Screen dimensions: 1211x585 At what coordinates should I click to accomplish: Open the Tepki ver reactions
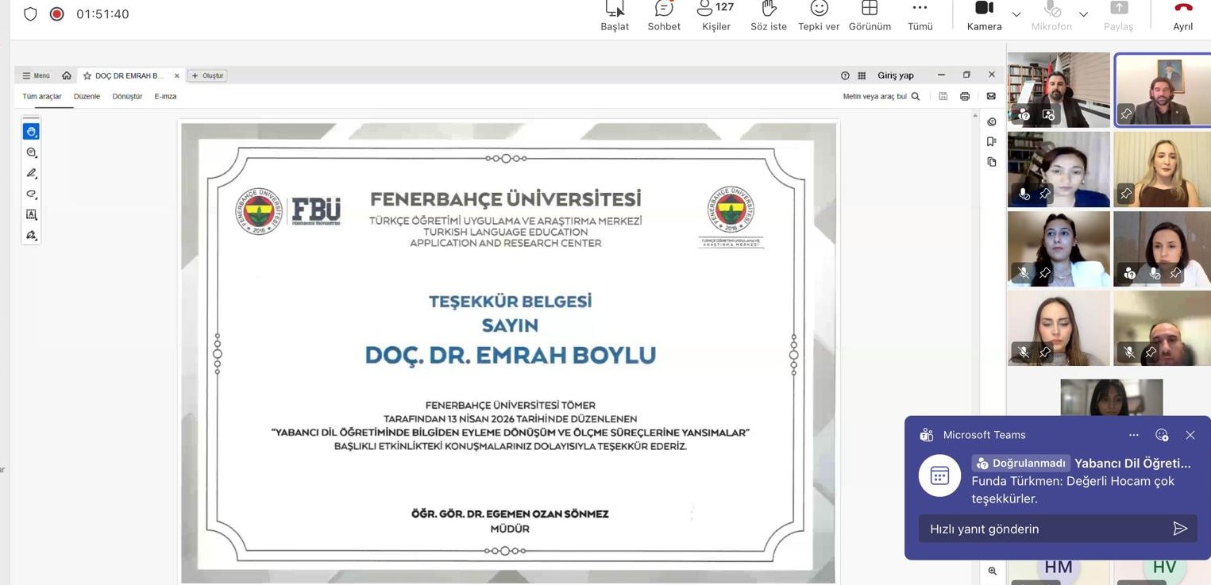point(819,15)
